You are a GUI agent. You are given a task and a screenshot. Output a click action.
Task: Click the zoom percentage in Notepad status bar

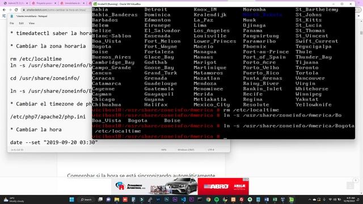[164, 150]
